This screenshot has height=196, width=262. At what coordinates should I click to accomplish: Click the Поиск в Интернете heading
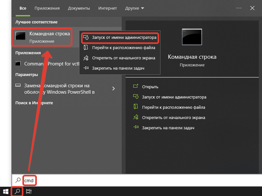click(34, 103)
